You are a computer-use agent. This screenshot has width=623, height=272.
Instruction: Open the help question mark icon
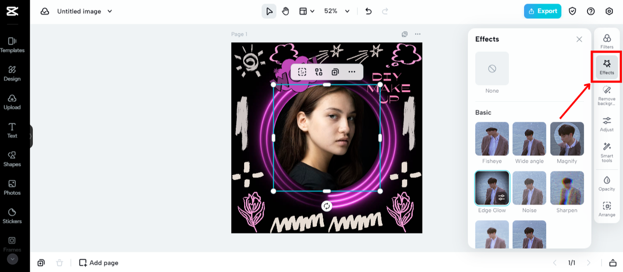pos(591,11)
